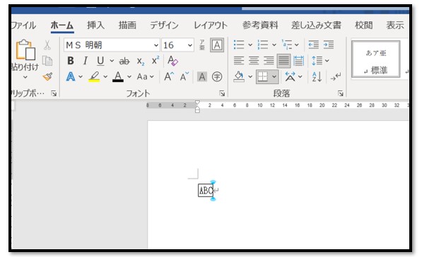Apply yellow text highlight color

pyautogui.click(x=94, y=77)
